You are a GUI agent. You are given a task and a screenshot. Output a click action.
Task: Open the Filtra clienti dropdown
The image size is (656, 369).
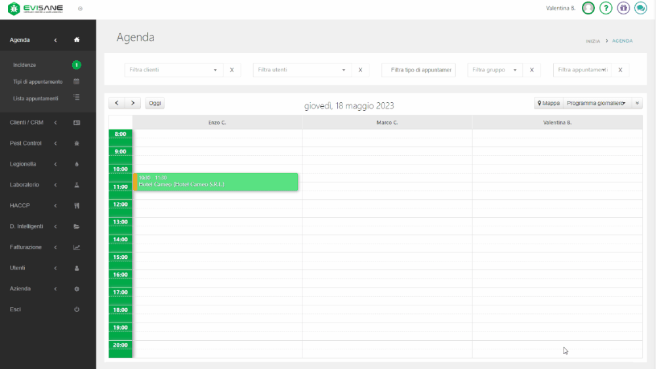(174, 70)
